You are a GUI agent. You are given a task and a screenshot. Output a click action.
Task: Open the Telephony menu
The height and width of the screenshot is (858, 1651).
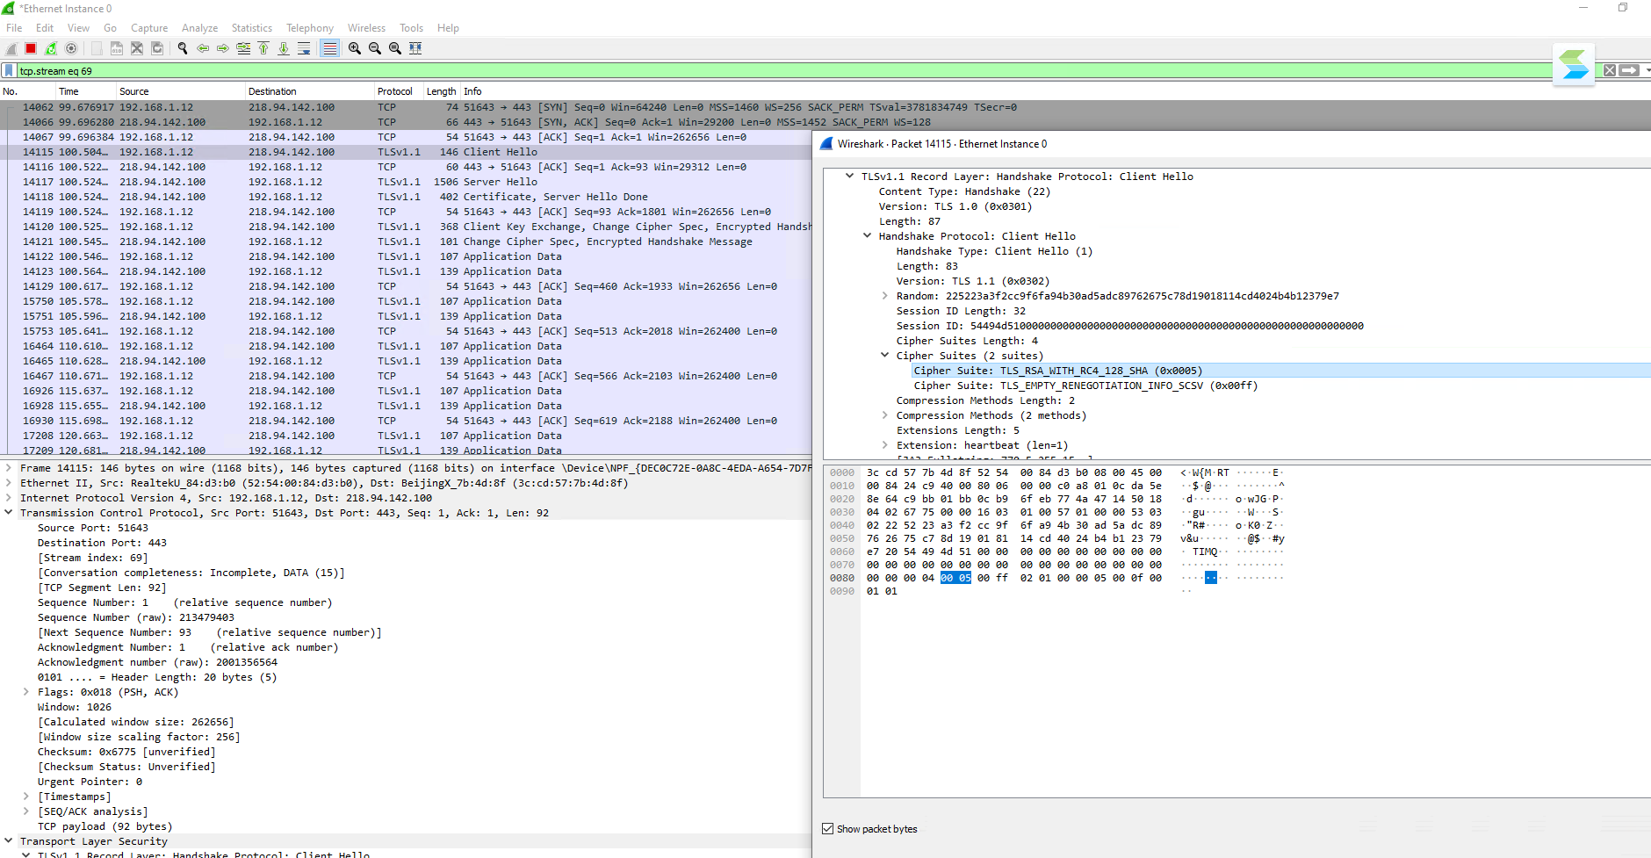pos(309,27)
